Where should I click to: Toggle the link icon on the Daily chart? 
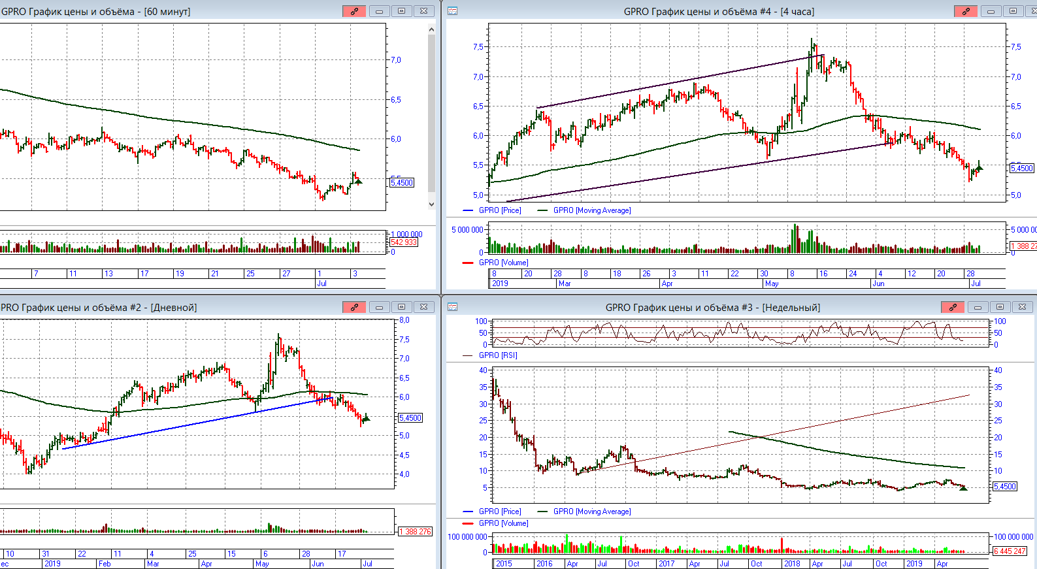click(x=354, y=307)
